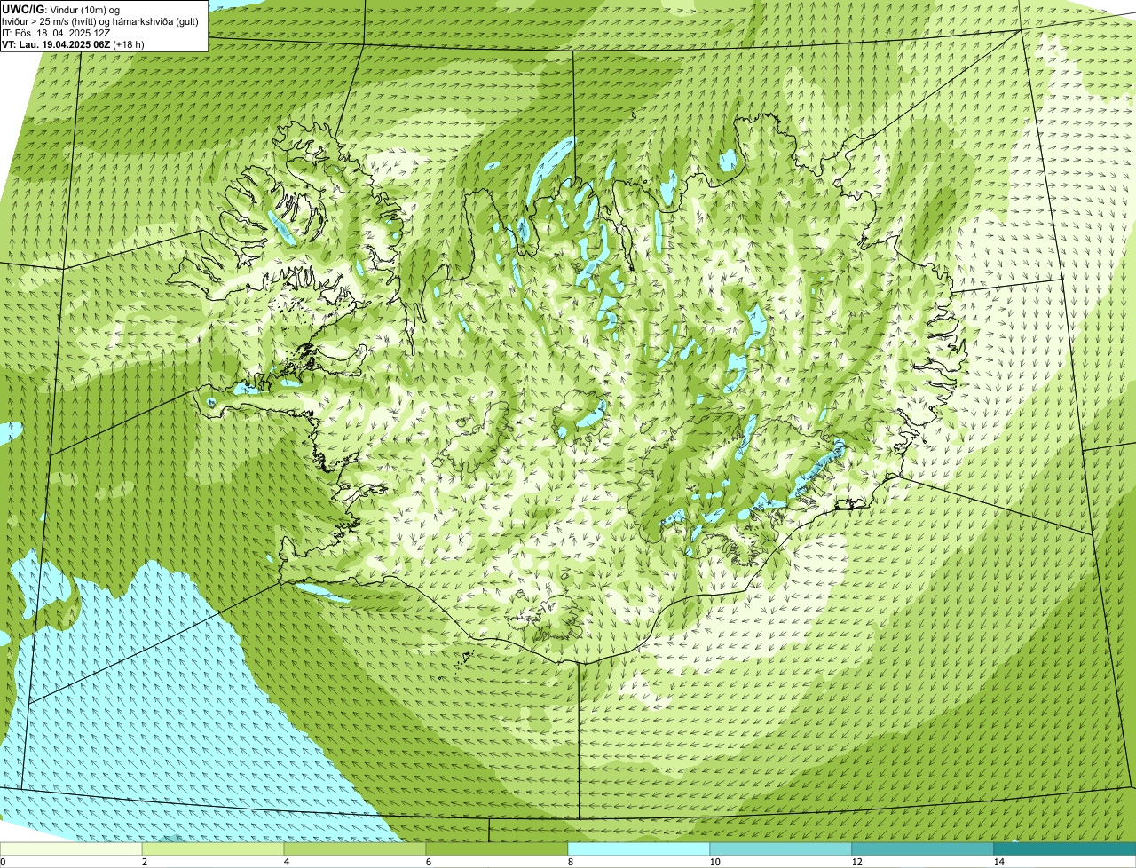The width and height of the screenshot is (1136, 868).
Task: Click the palest legend swatch between 0 and 2
Action: [x=71, y=848]
